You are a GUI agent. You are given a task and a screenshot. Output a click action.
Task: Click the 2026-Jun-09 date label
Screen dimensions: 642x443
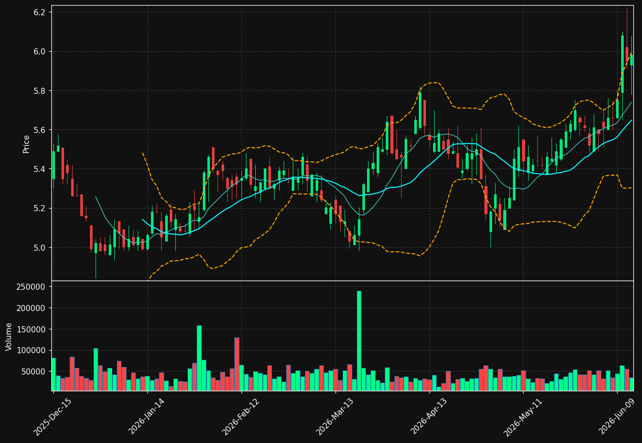tap(617, 417)
